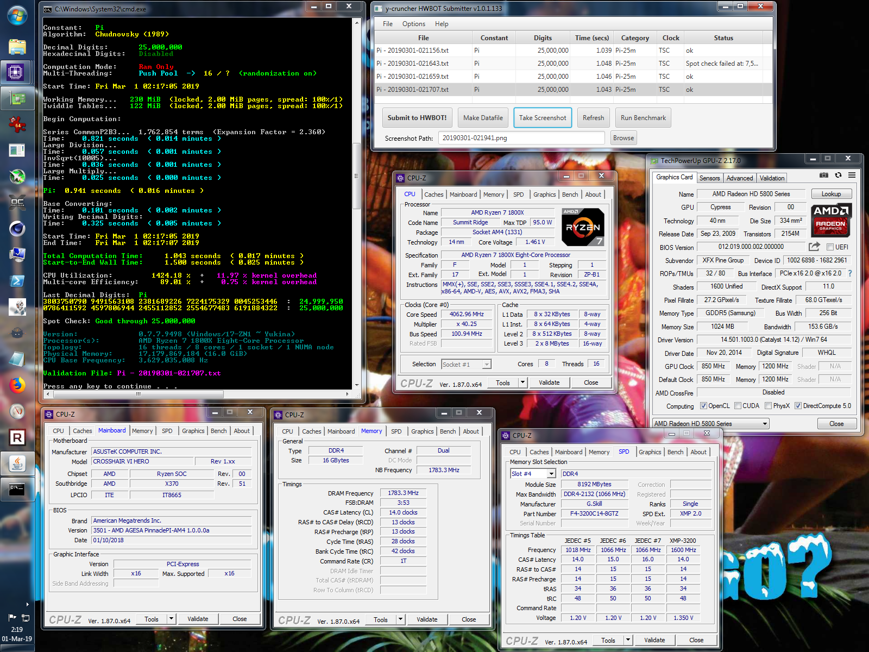
Task: Open the AMD Radeon HD 5800 Series GPU dropdown
Action: tap(710, 424)
